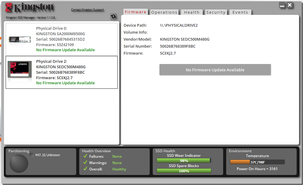
Task: Click the SCEKJ2.7 firmware value in details
Action: [x=168, y=53]
